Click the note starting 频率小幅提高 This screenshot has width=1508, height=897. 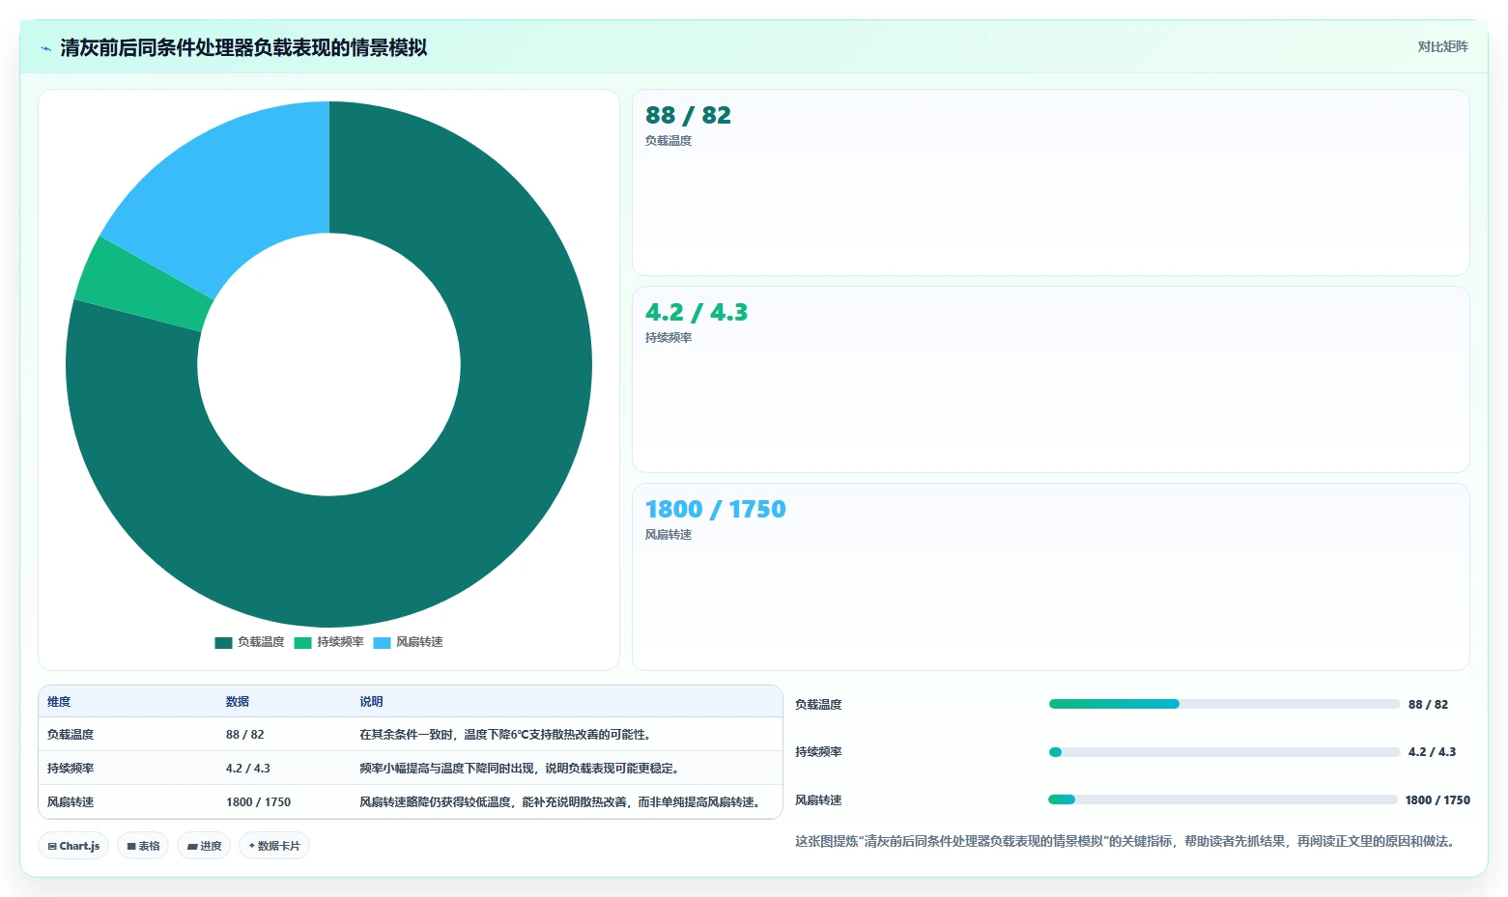(x=521, y=769)
